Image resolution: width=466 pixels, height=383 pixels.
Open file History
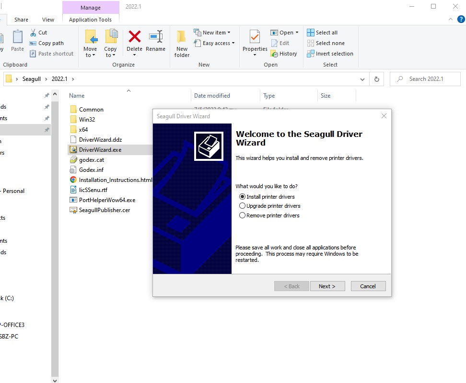pyautogui.click(x=283, y=54)
